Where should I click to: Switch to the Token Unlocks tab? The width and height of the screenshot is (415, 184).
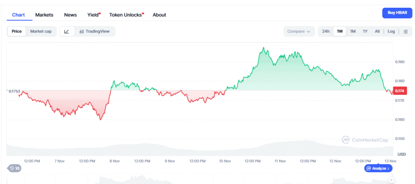click(126, 15)
